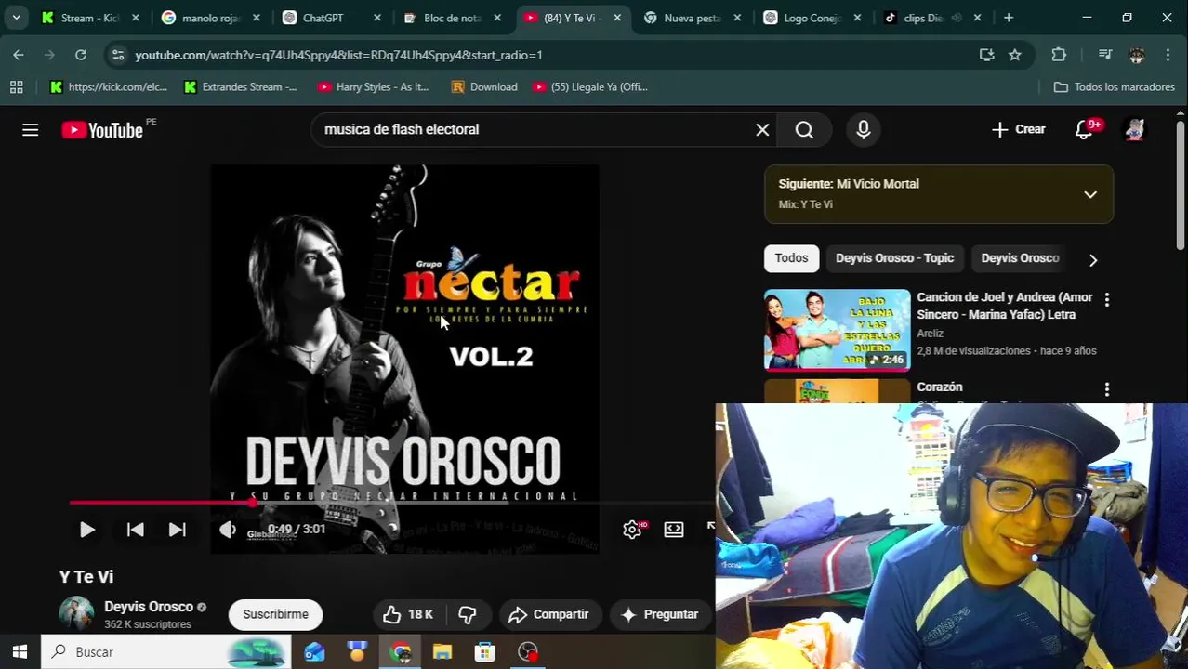Start voice search with the microphone icon
This screenshot has height=669, width=1188.
tap(864, 130)
